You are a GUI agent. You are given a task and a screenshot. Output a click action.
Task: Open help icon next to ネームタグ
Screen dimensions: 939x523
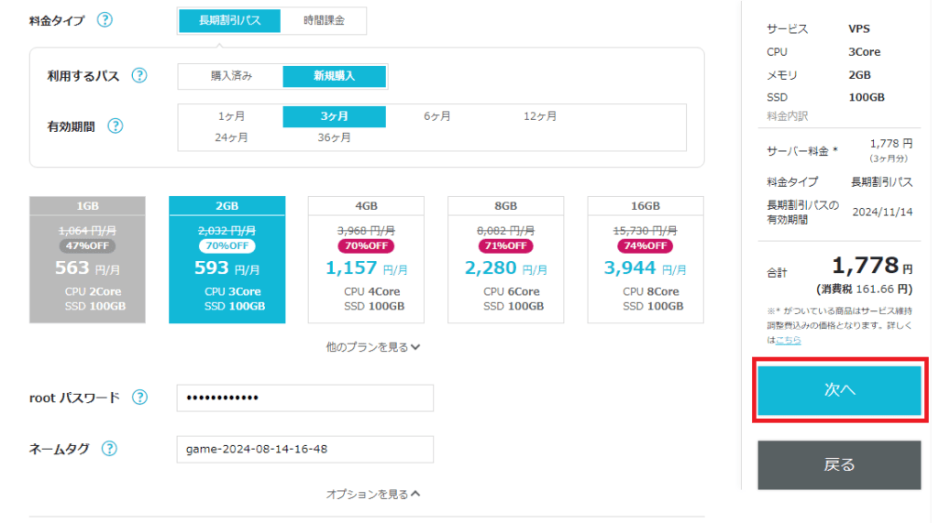coord(109,448)
